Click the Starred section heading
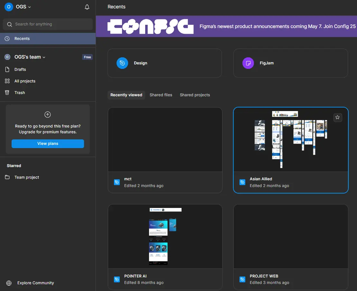The image size is (357, 291). click(x=14, y=166)
